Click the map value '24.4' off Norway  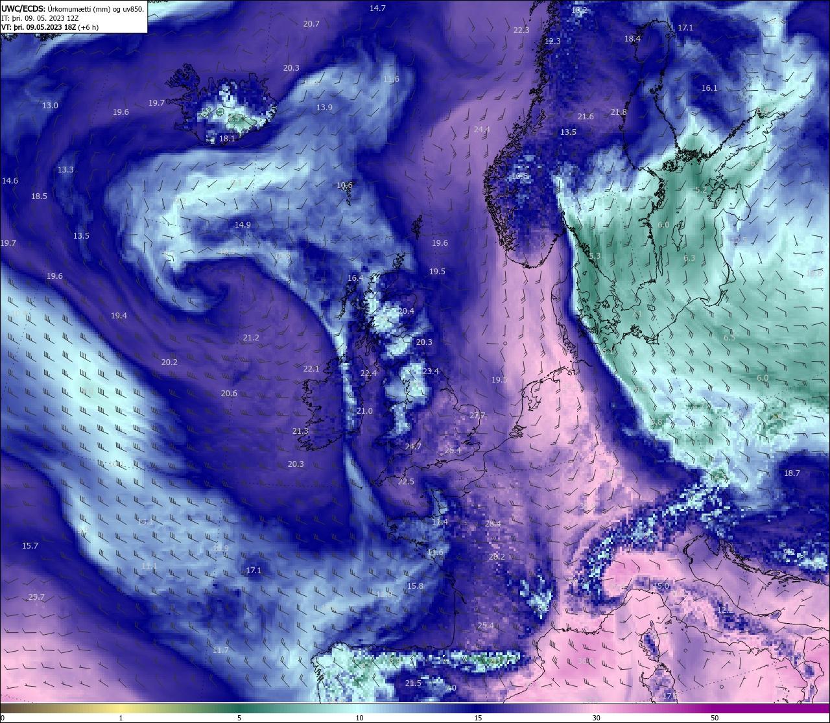click(482, 130)
